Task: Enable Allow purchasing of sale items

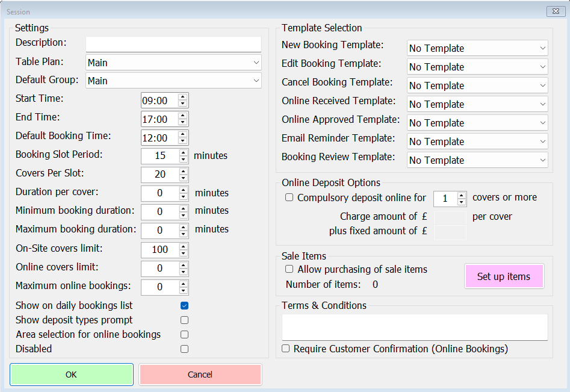Action: coord(290,269)
